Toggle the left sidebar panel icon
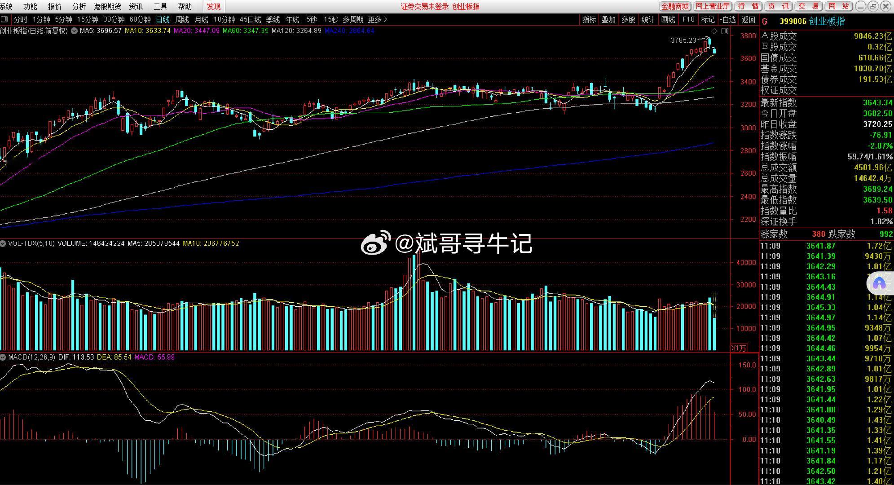The width and height of the screenshot is (894, 485). click(4, 19)
